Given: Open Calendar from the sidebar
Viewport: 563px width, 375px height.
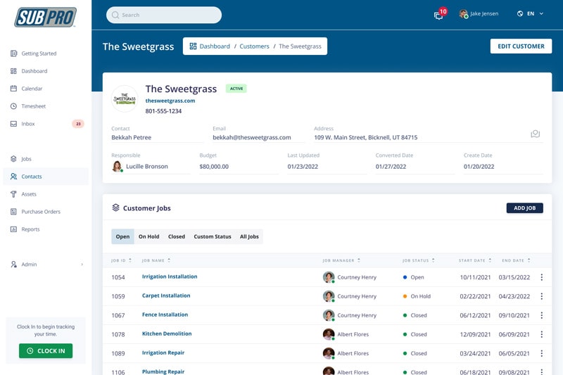Looking at the screenshot, I should click(x=32, y=89).
